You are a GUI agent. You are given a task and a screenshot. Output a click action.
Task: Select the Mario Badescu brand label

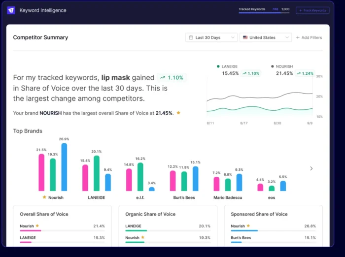pyautogui.click(x=228, y=197)
